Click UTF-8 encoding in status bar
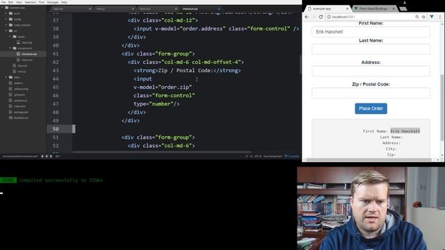This screenshot has width=445, height=250. coord(258,156)
